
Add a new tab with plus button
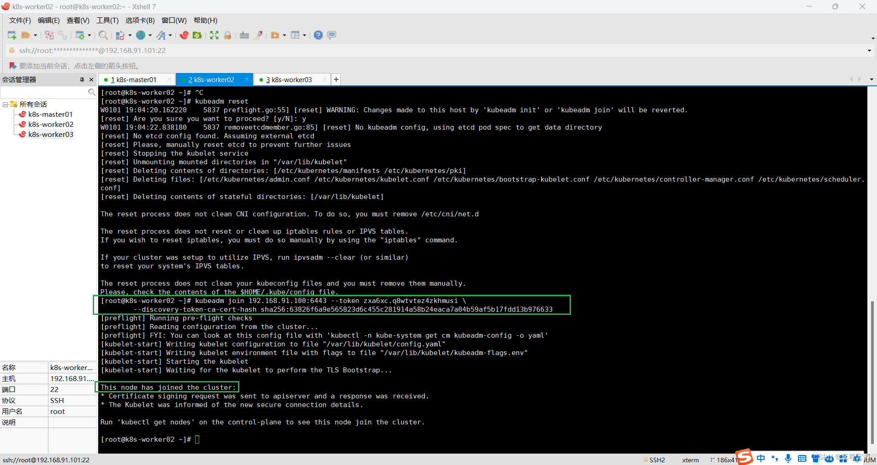(x=336, y=79)
